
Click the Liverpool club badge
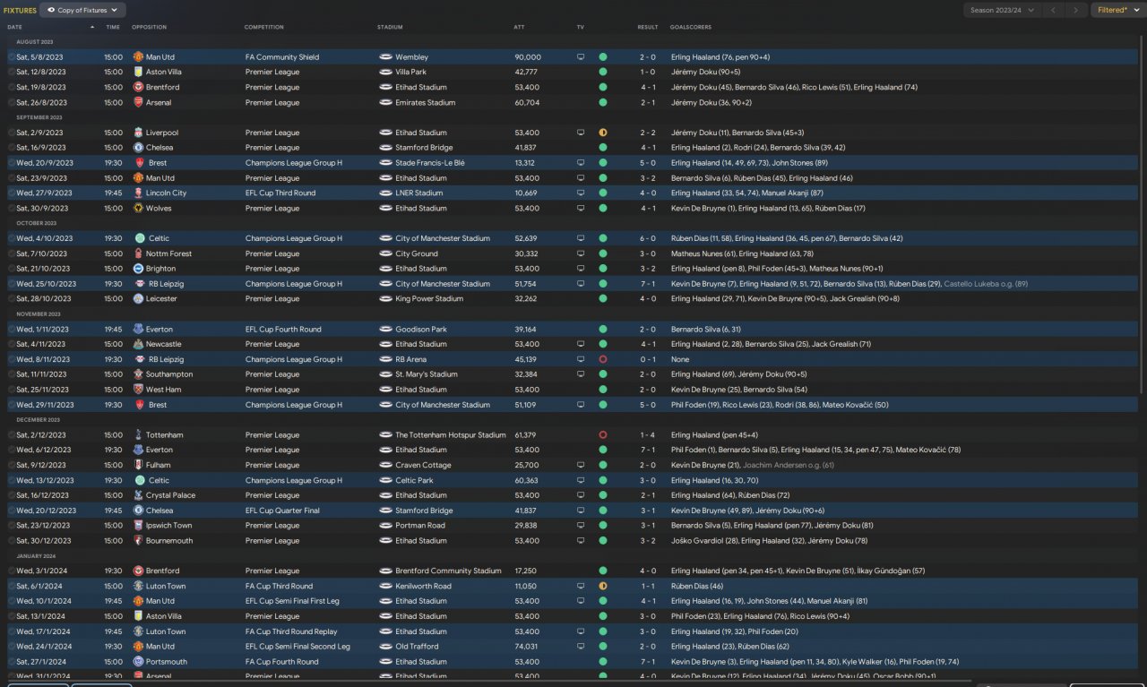pos(138,133)
